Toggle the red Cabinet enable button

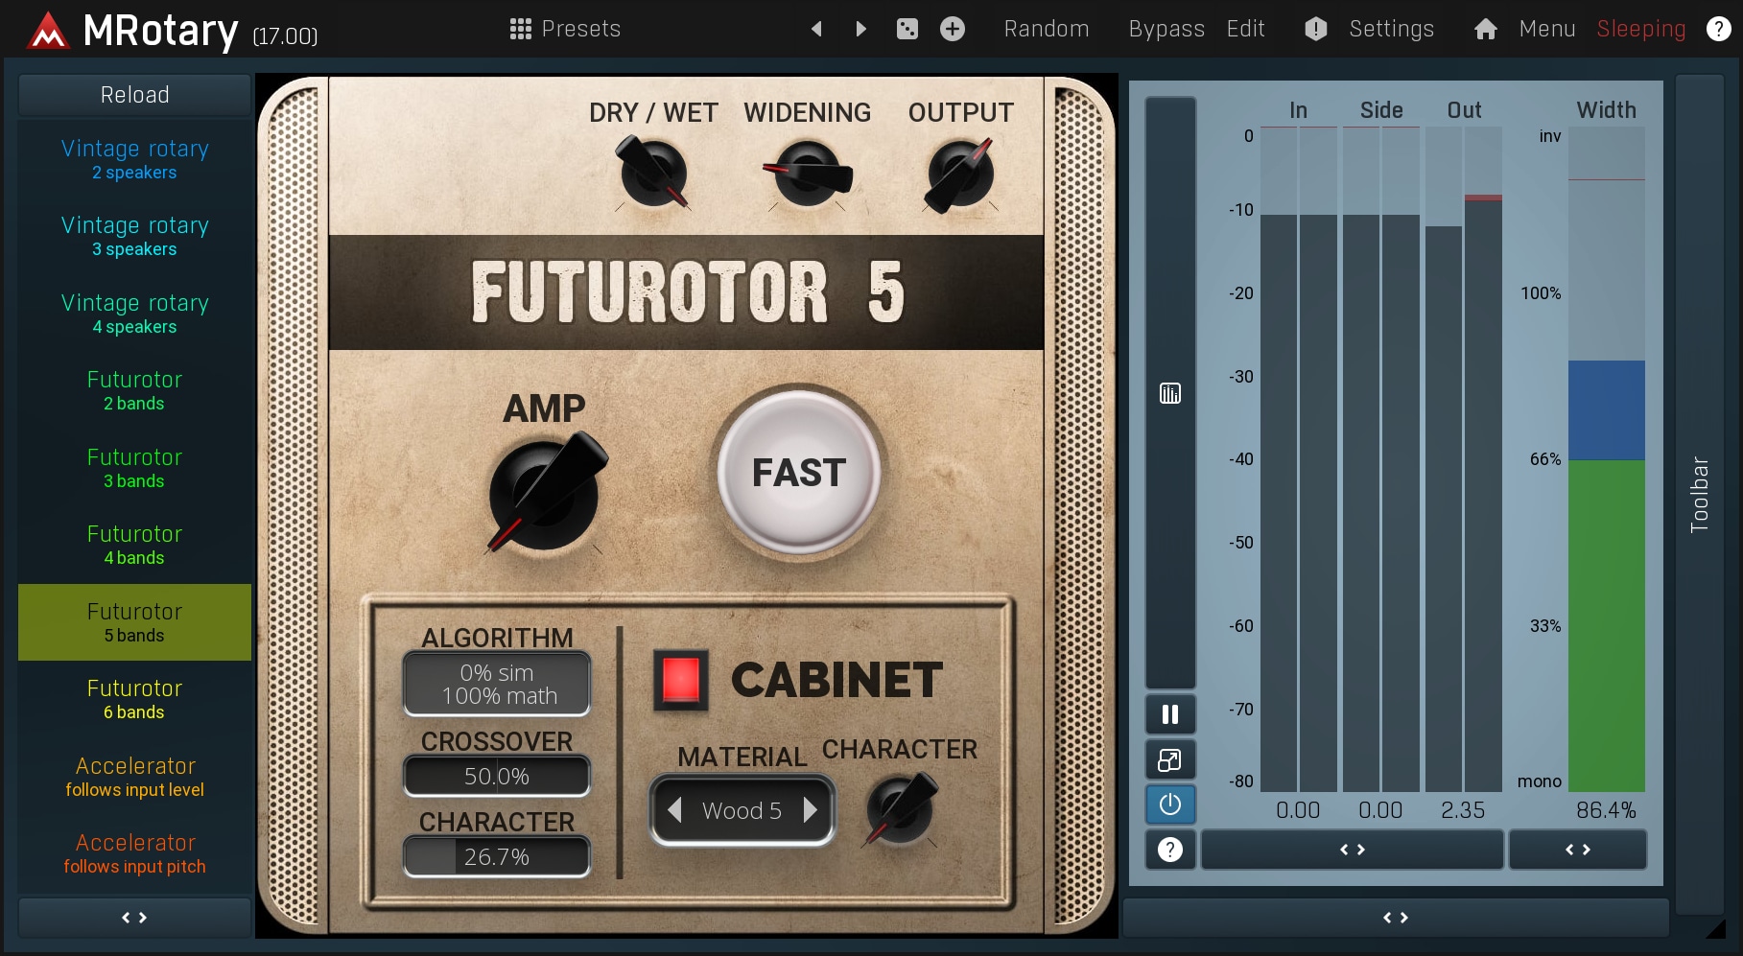point(680,680)
